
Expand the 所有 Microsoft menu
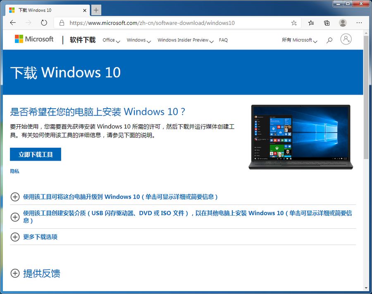299,40
